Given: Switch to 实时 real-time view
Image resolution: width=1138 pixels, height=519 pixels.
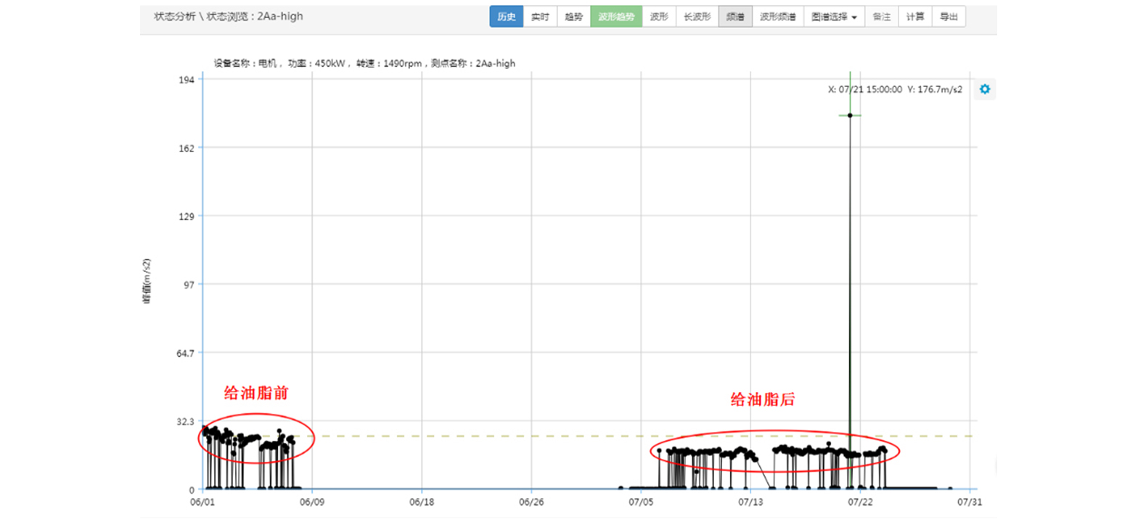Looking at the screenshot, I should (x=540, y=17).
